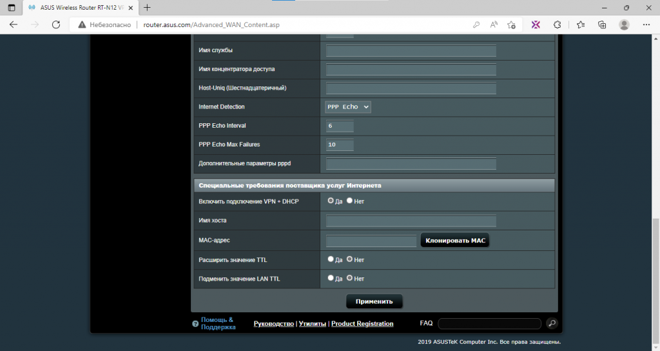
Task: Click the Клонировать MAC button
Action: click(x=455, y=241)
